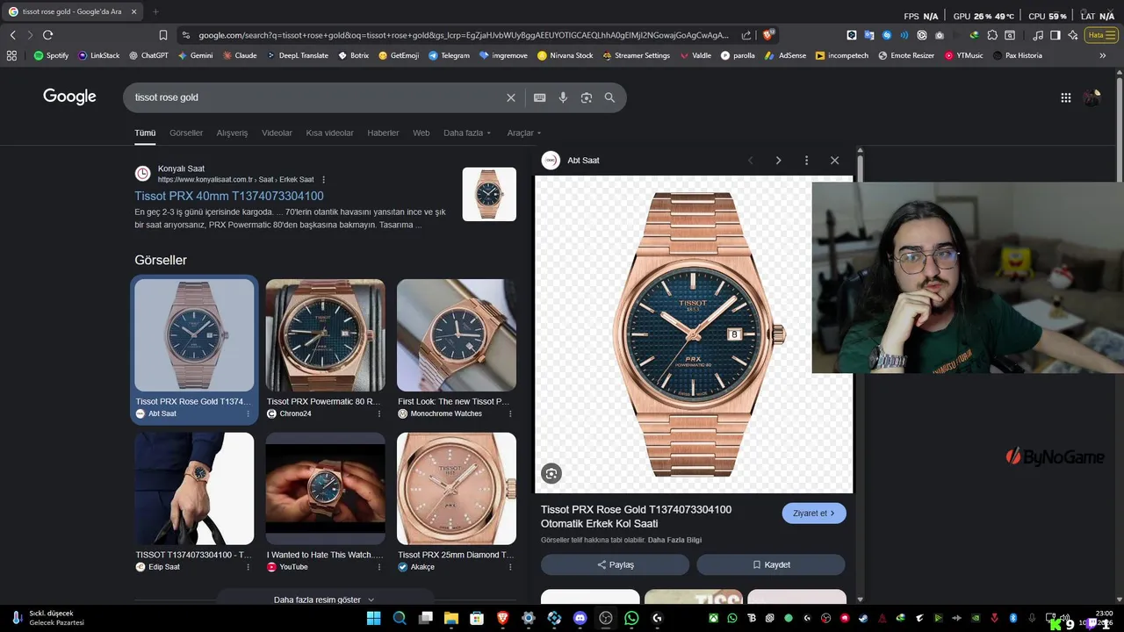Screen dimensions: 1124x632
Task: Select the Tümü tab
Action: pyautogui.click(x=145, y=133)
